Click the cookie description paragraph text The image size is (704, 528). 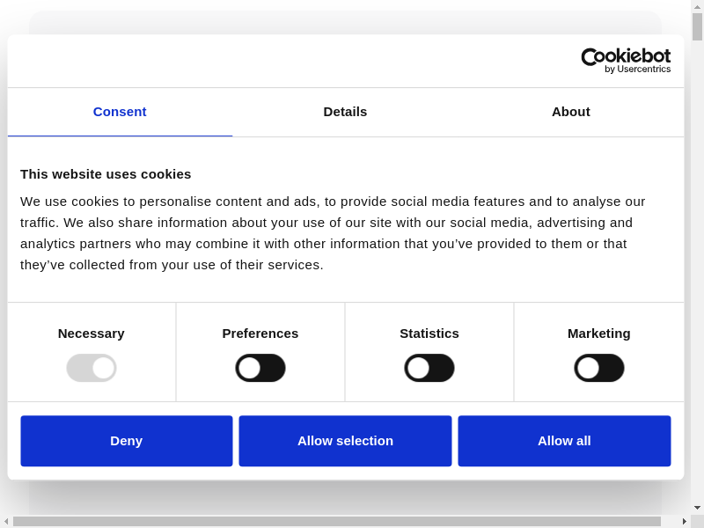click(334, 233)
